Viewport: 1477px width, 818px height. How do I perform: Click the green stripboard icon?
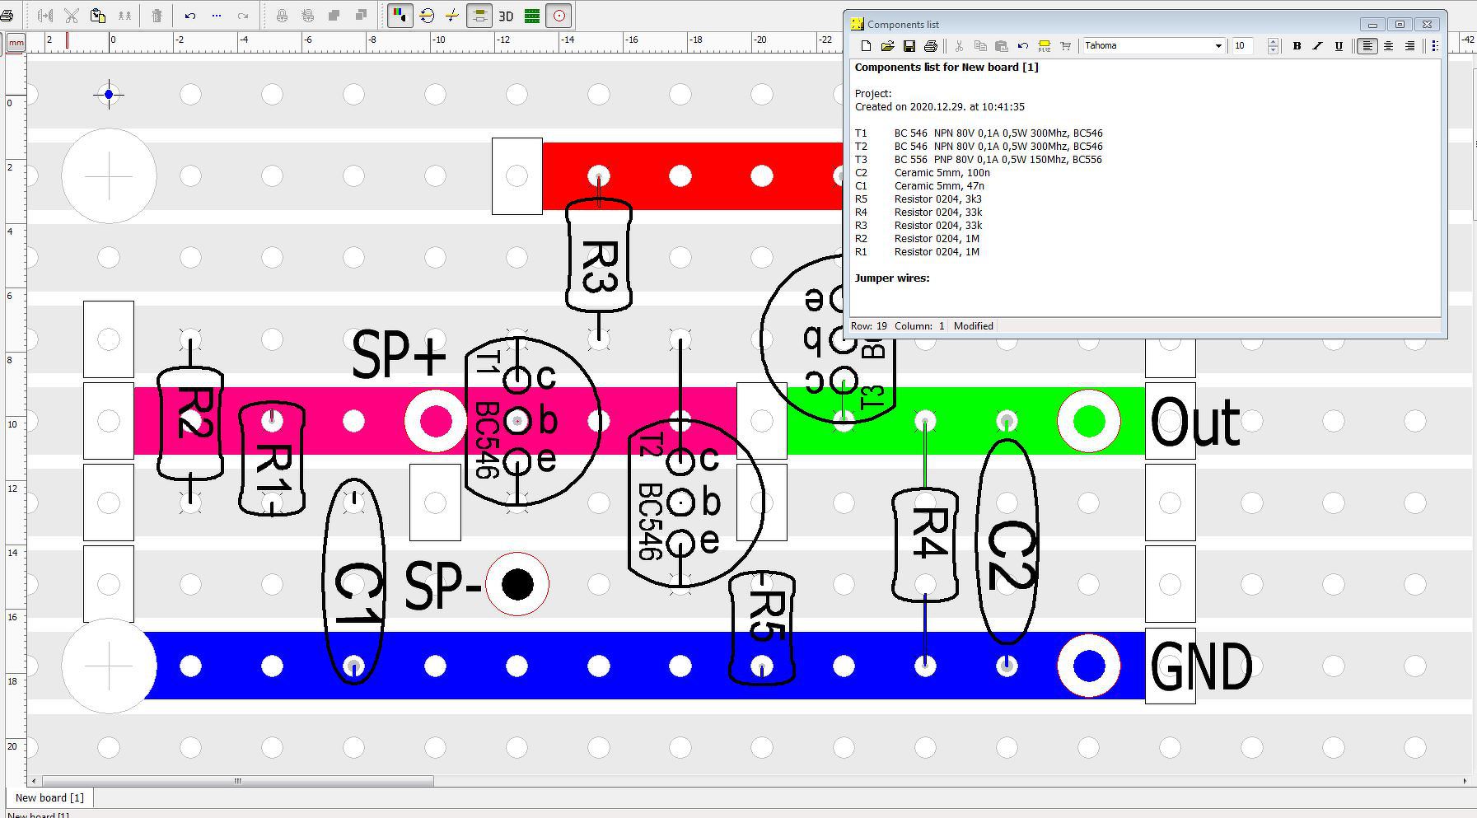[x=532, y=16]
